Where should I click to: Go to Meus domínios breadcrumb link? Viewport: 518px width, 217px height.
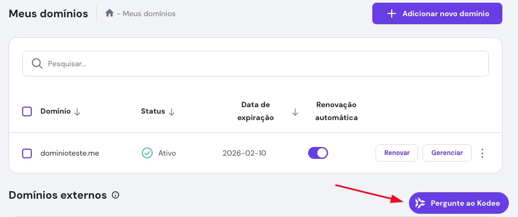click(x=149, y=13)
